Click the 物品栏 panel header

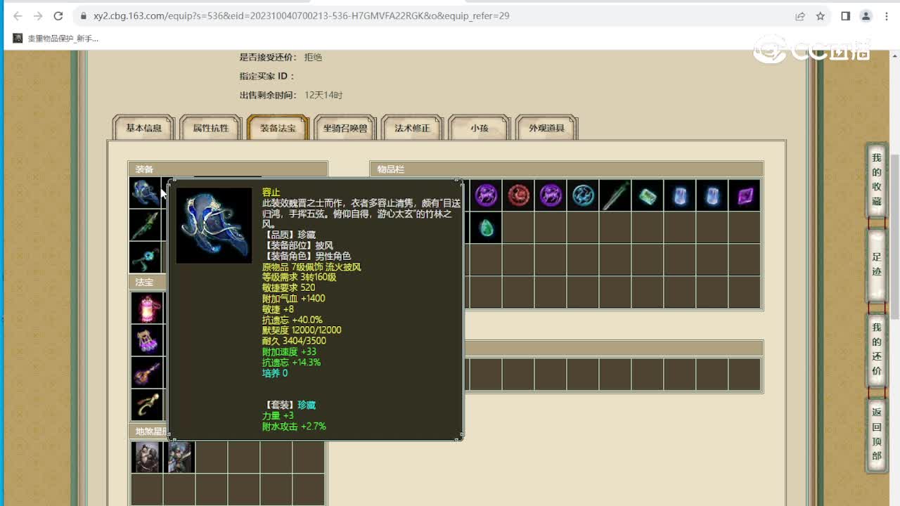click(x=566, y=169)
